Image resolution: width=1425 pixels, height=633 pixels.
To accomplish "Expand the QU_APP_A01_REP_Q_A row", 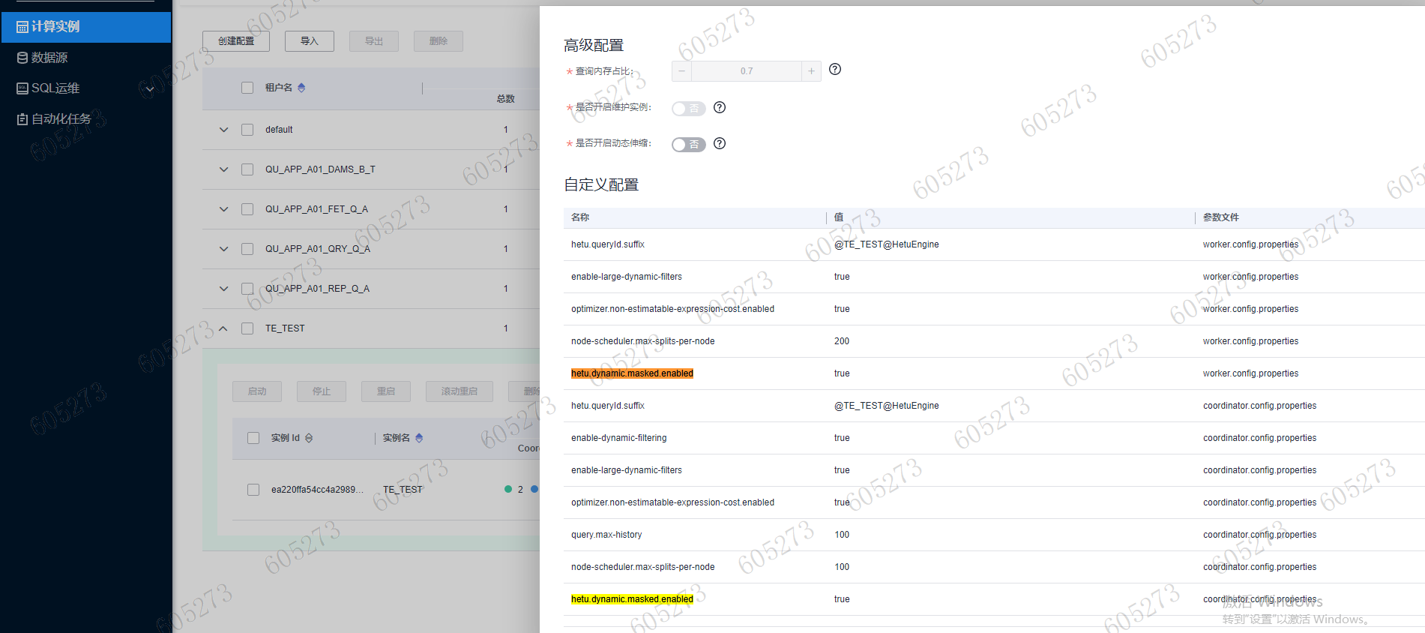I will (x=223, y=289).
